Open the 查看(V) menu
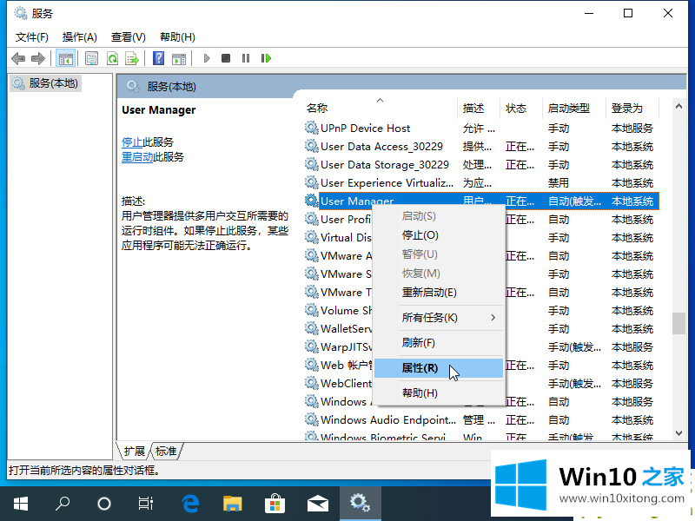The height and width of the screenshot is (521, 695). [x=128, y=37]
